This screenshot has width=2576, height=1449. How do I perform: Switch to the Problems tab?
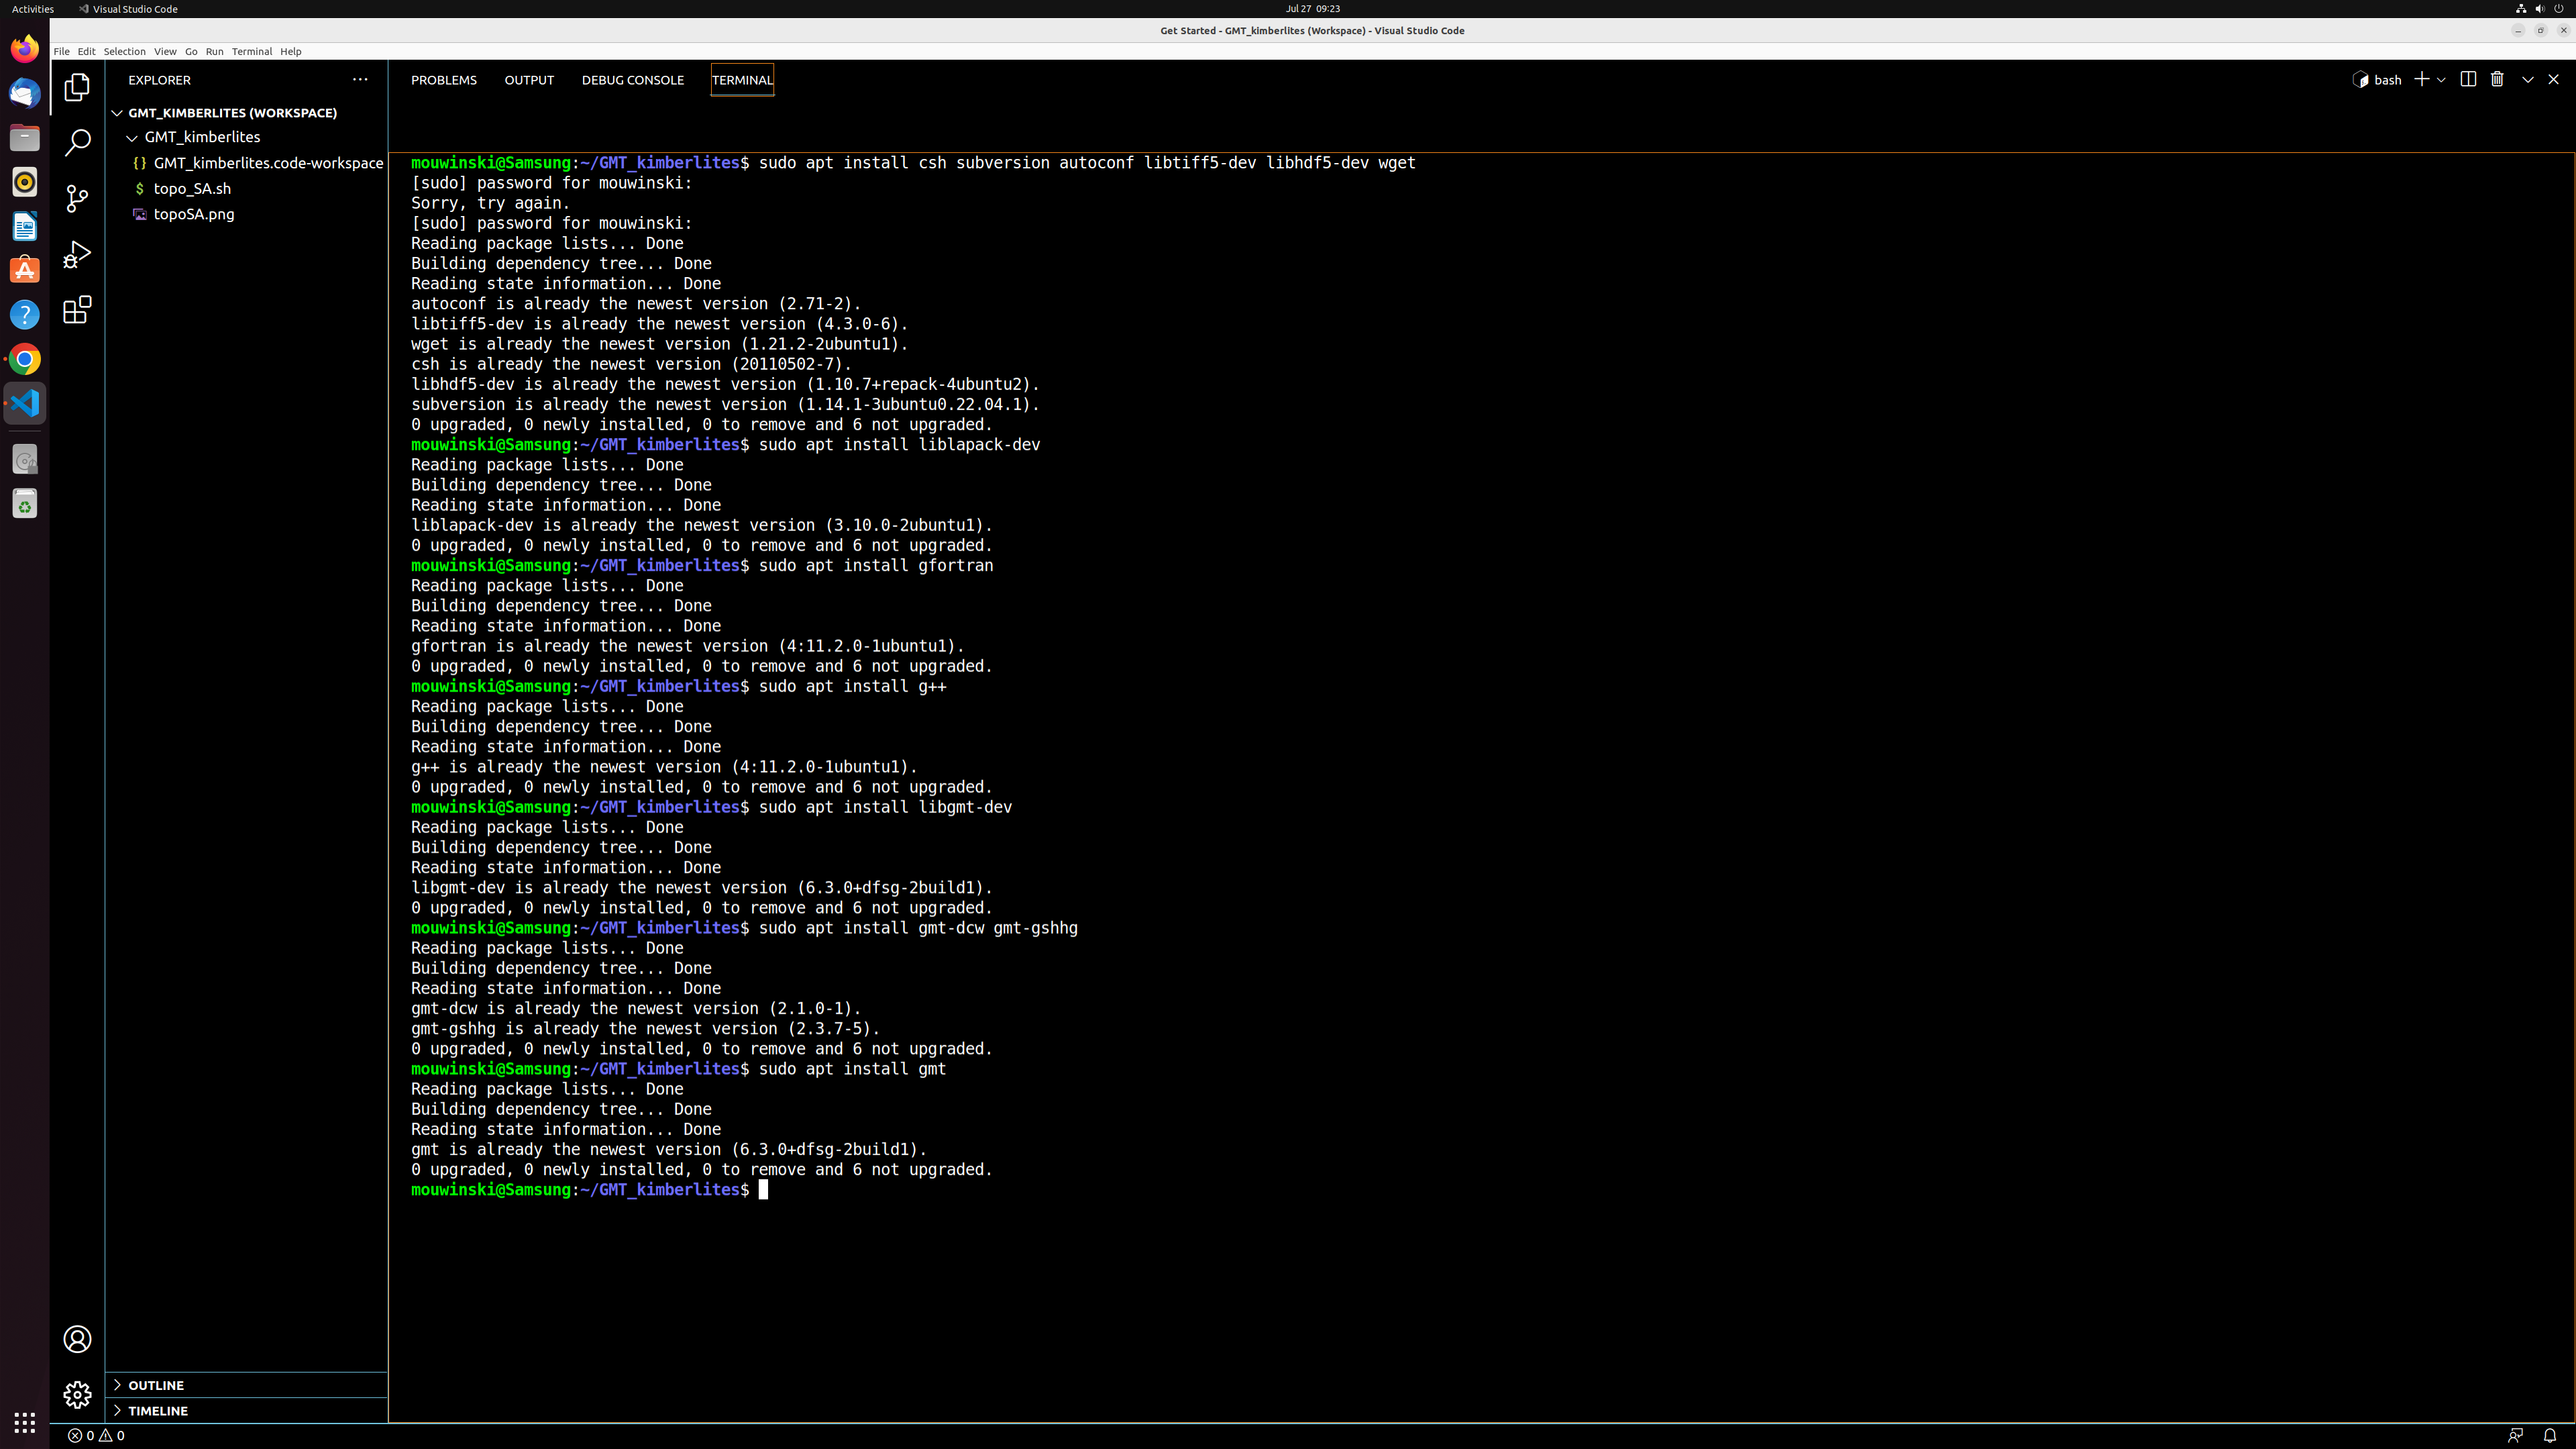click(x=443, y=80)
